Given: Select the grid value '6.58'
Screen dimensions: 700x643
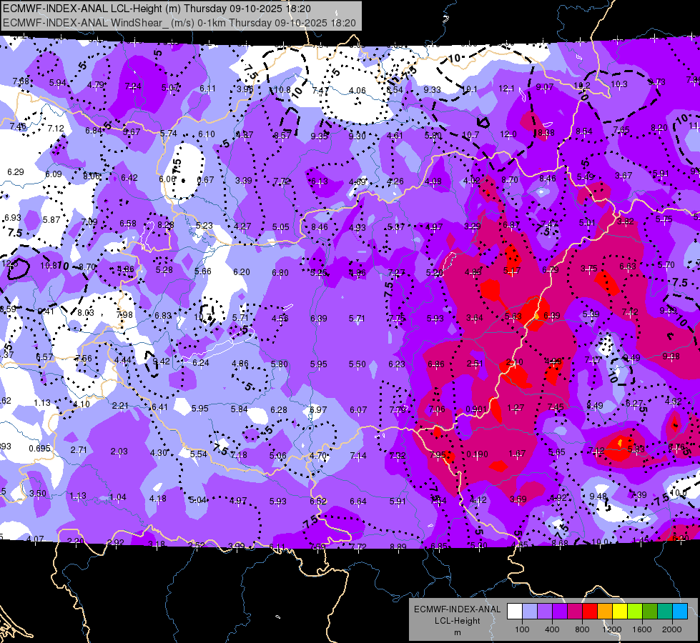Looking at the screenshot, I should click(x=128, y=223).
